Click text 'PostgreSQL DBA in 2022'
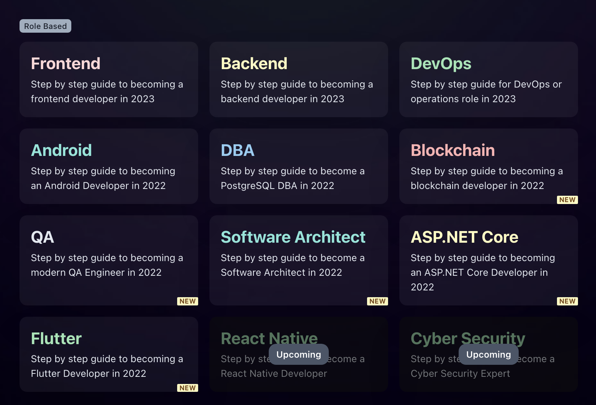This screenshot has height=405, width=596. pyautogui.click(x=277, y=186)
